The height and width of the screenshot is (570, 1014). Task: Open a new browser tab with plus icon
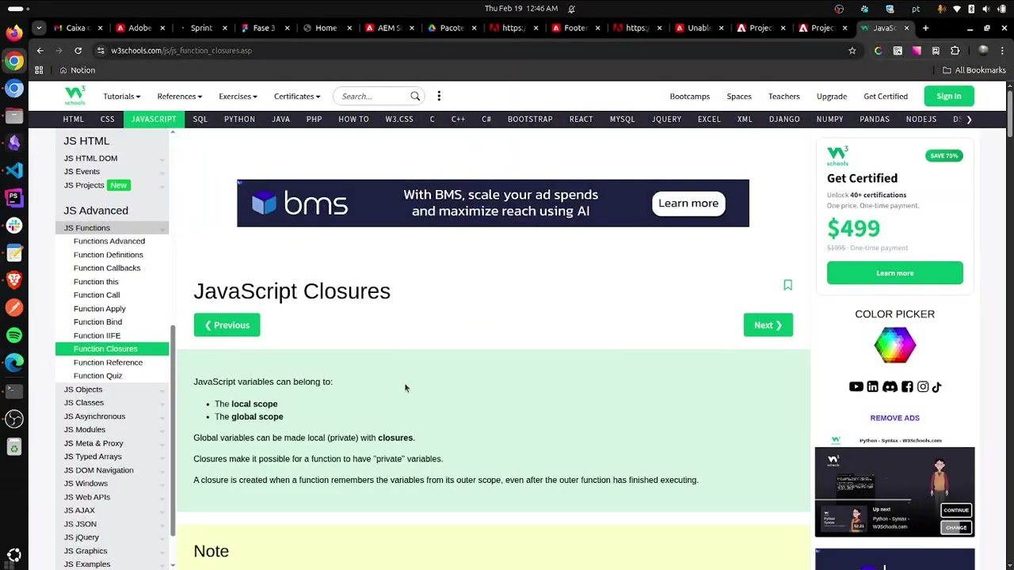pos(925,28)
